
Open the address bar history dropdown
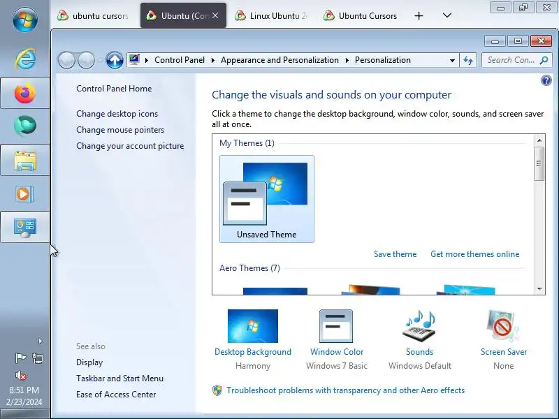[452, 60]
